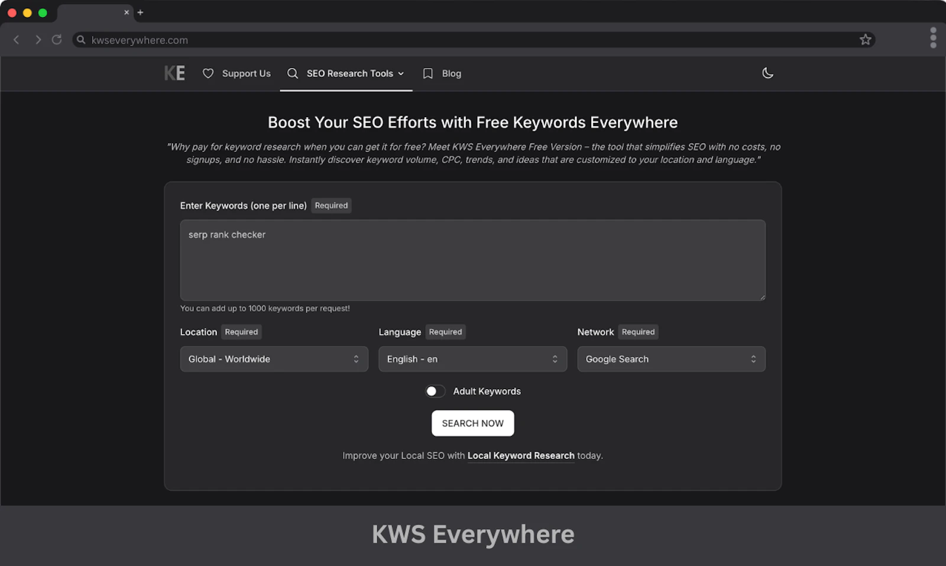Click the Required badge next to Enter Keywords
Viewport: 946px width, 566px height.
(x=331, y=205)
